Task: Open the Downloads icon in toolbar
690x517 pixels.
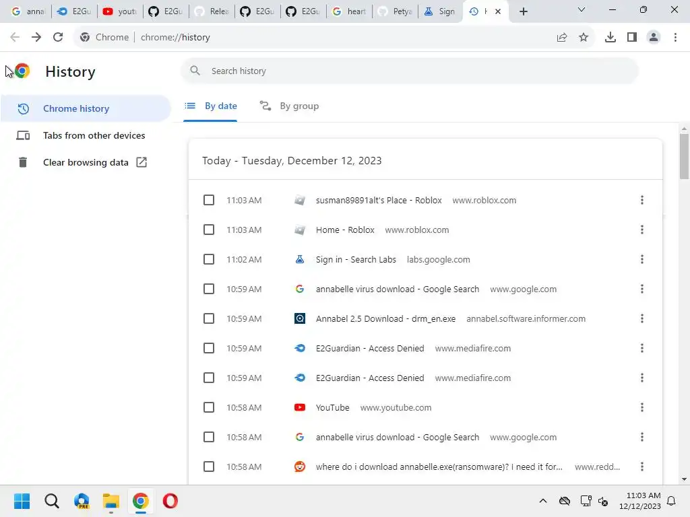Action: click(610, 38)
